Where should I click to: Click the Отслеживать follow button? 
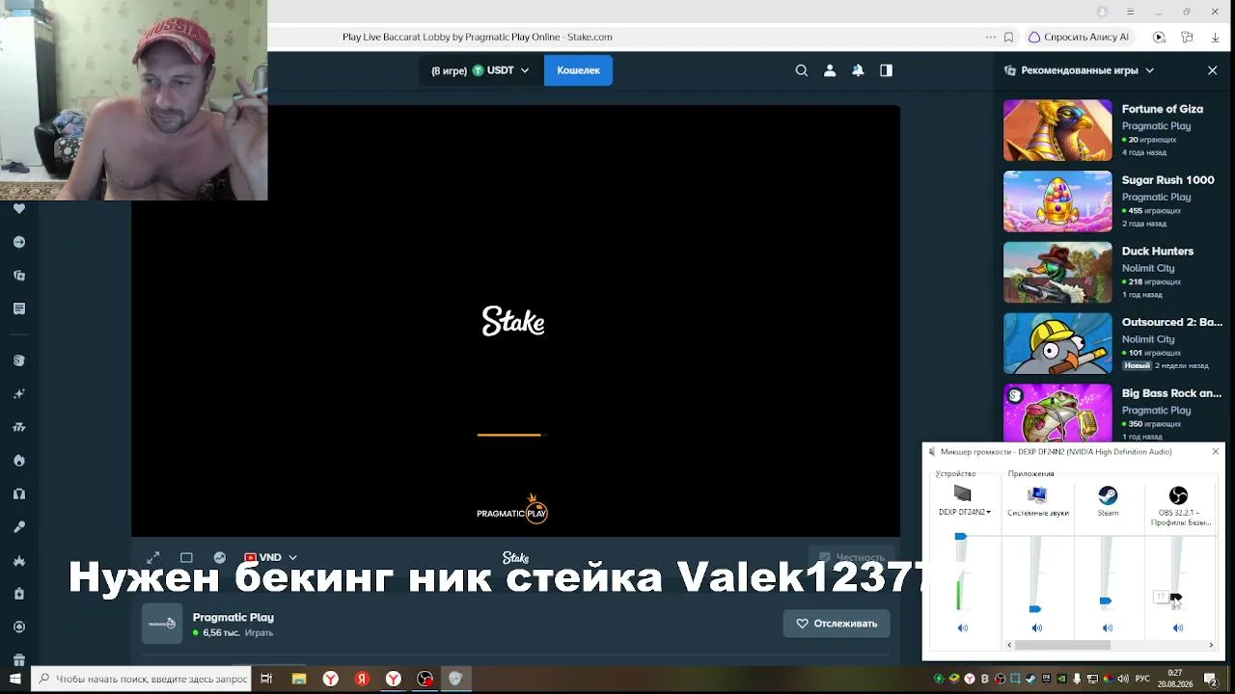837,624
